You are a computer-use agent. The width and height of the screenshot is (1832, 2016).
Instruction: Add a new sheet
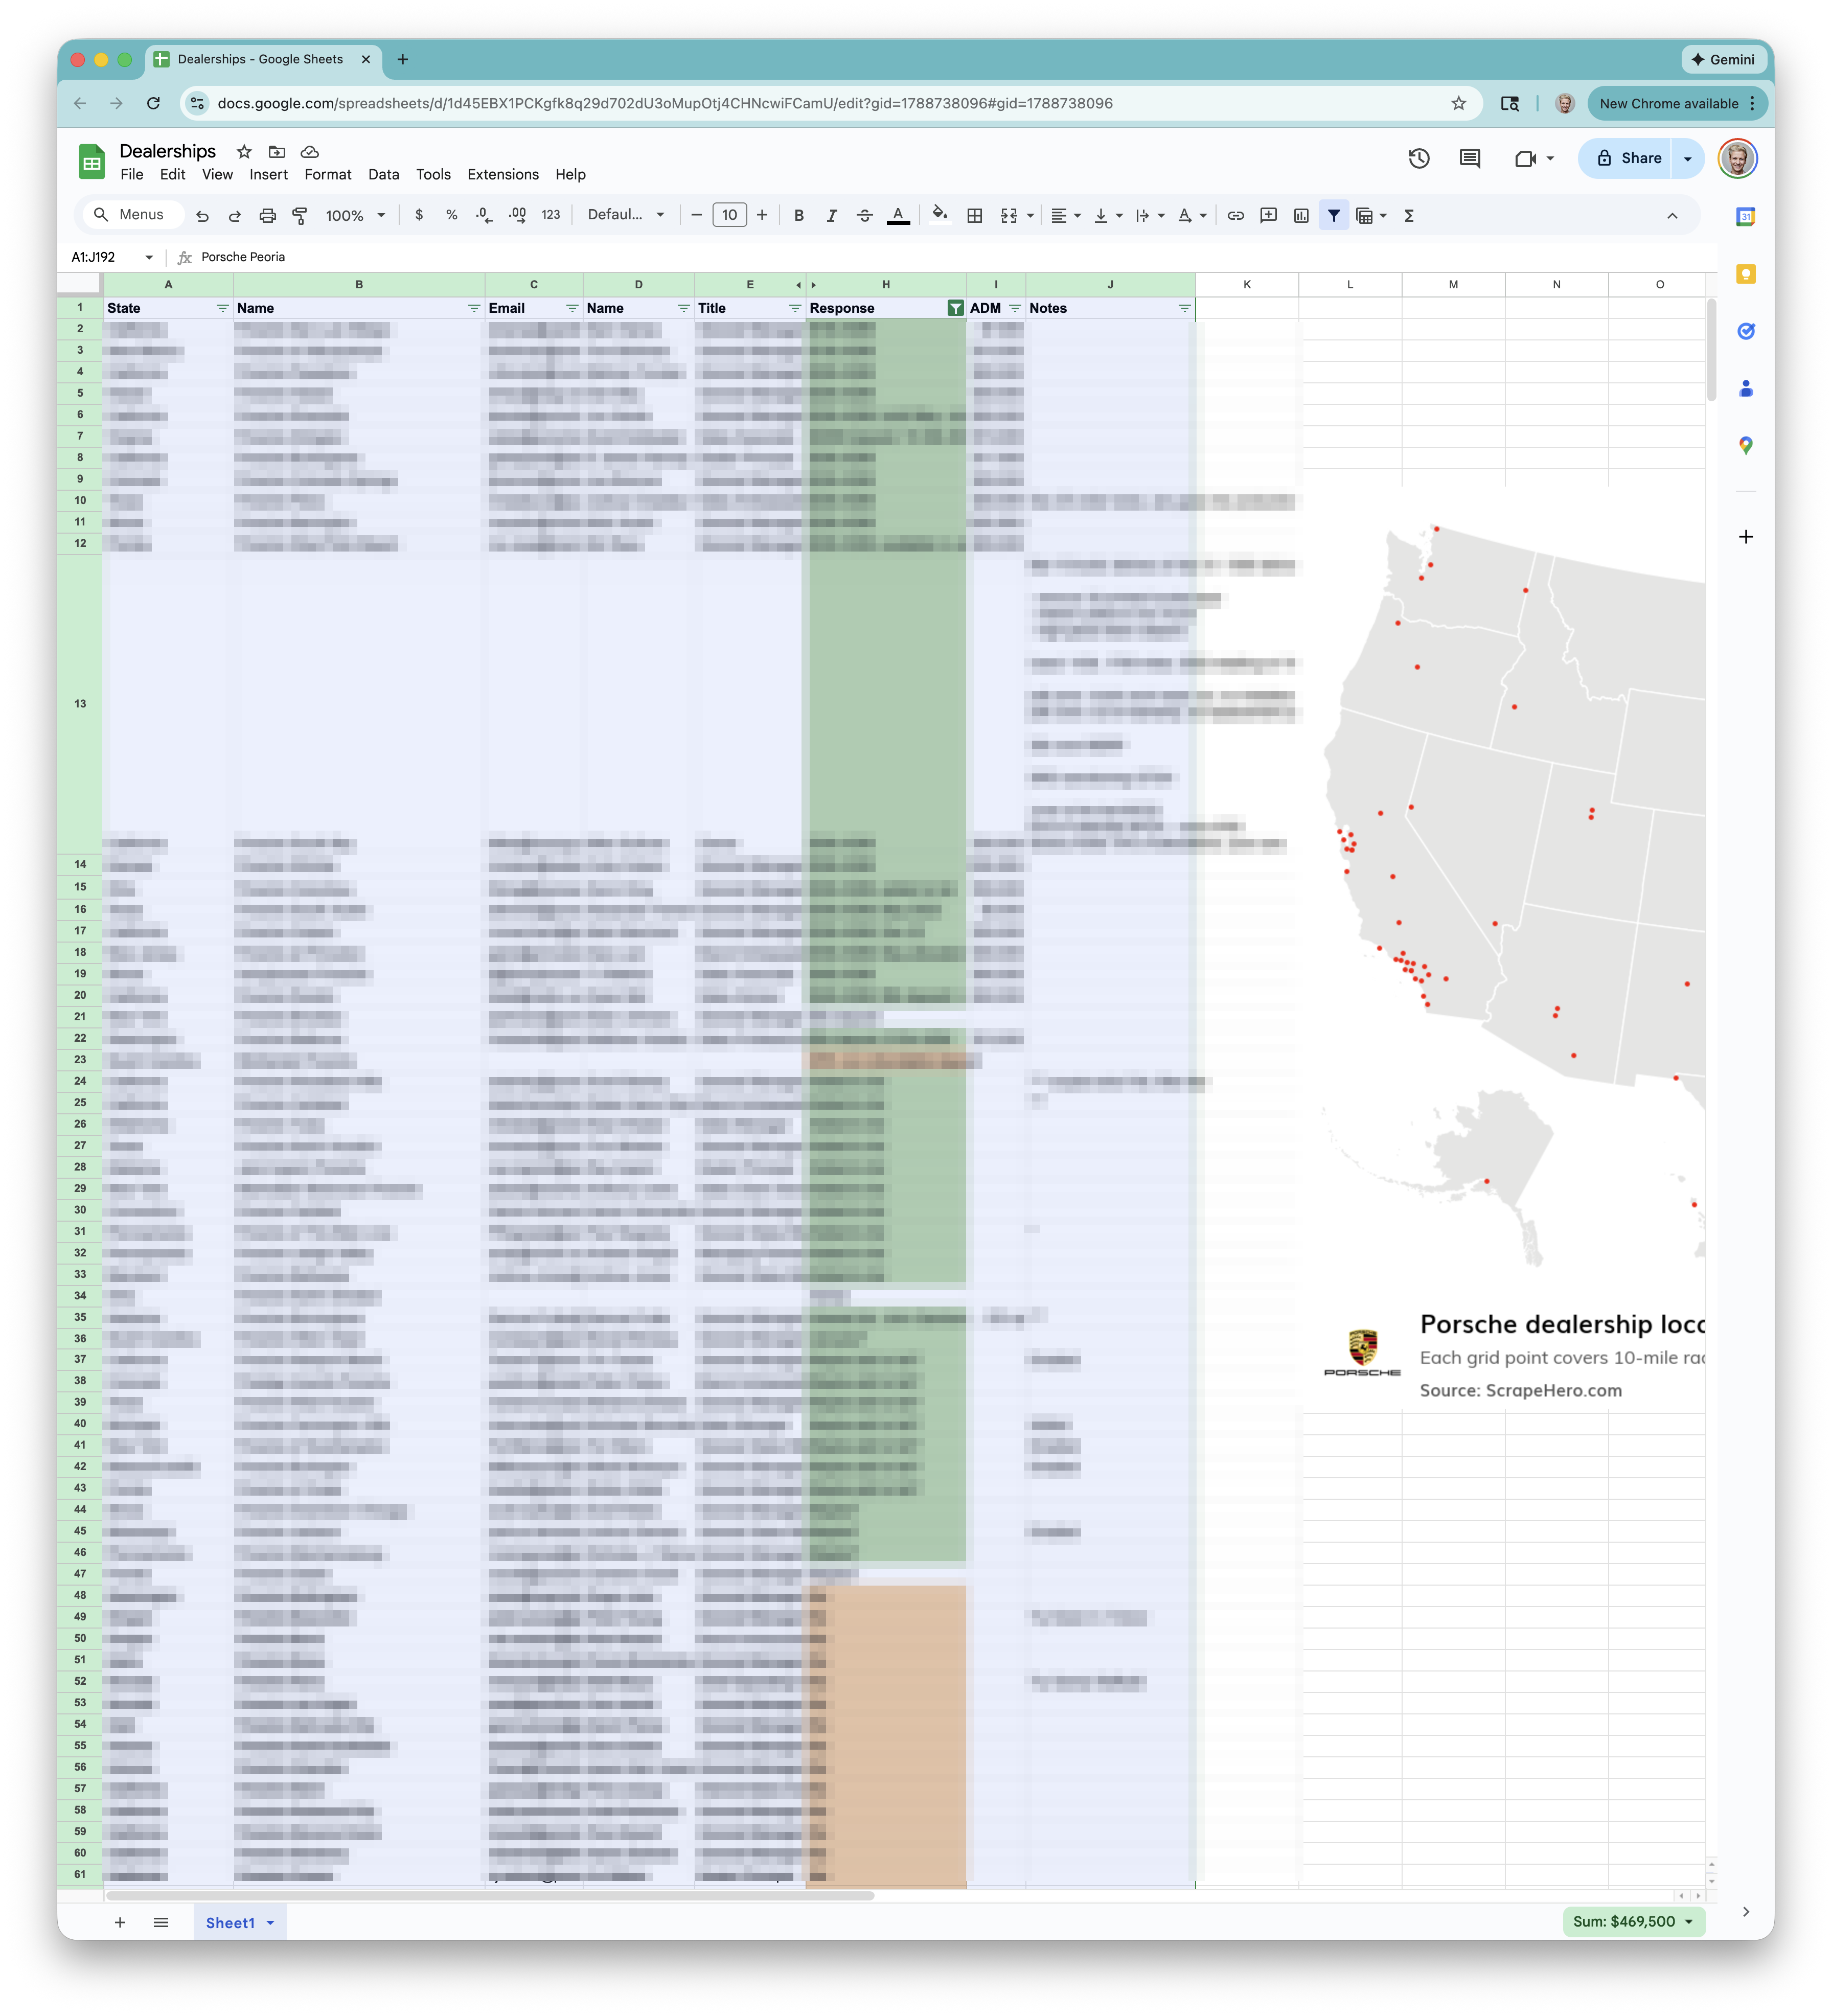(x=120, y=1922)
